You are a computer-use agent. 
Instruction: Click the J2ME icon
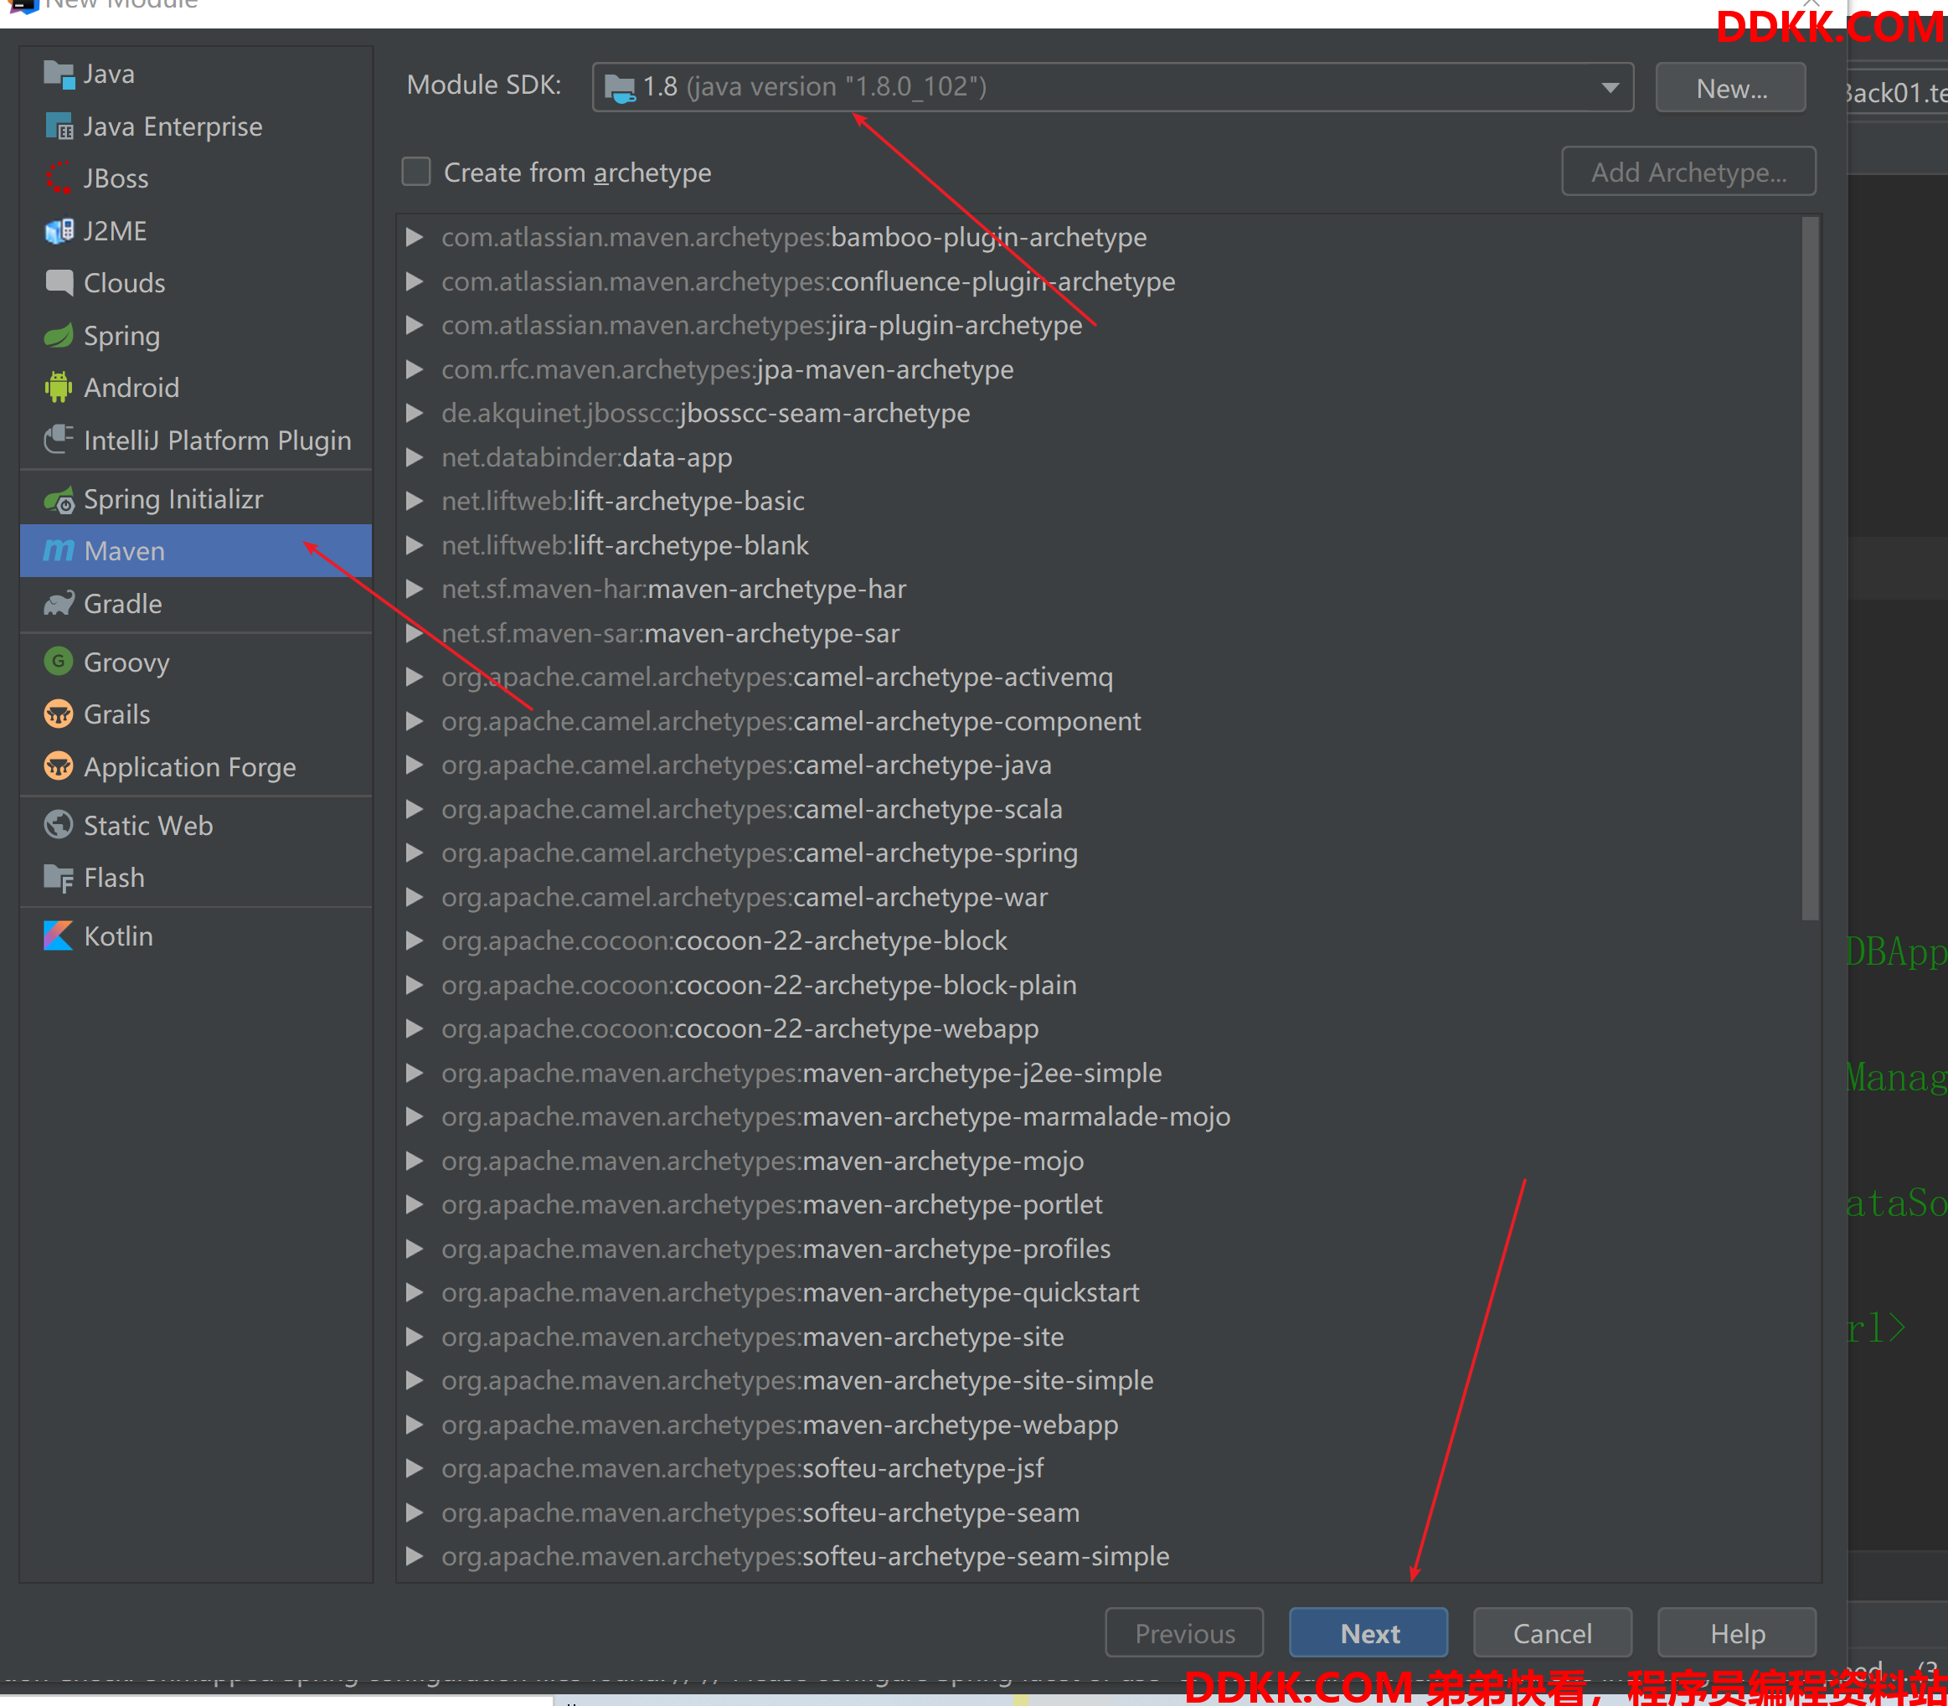click(59, 231)
